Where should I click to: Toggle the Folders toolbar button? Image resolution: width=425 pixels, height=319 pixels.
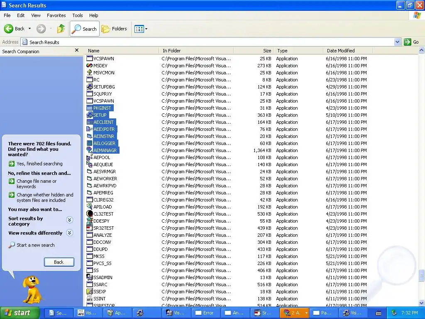114,29
